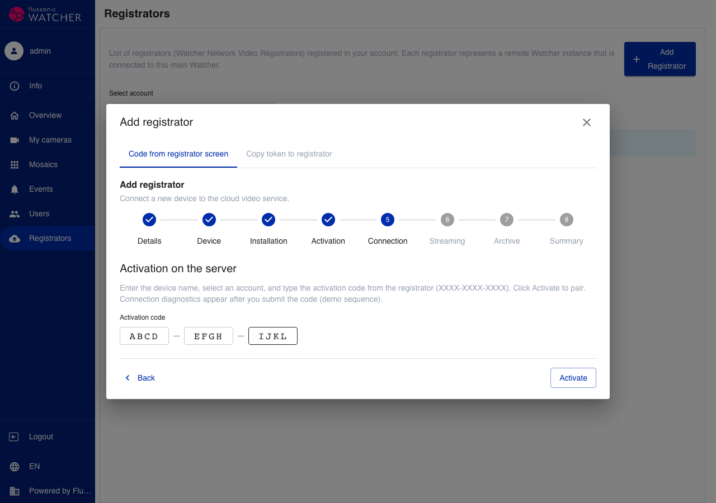Viewport: 716px width, 503px height.
Task: Click the Streaming step label
Action: click(447, 241)
